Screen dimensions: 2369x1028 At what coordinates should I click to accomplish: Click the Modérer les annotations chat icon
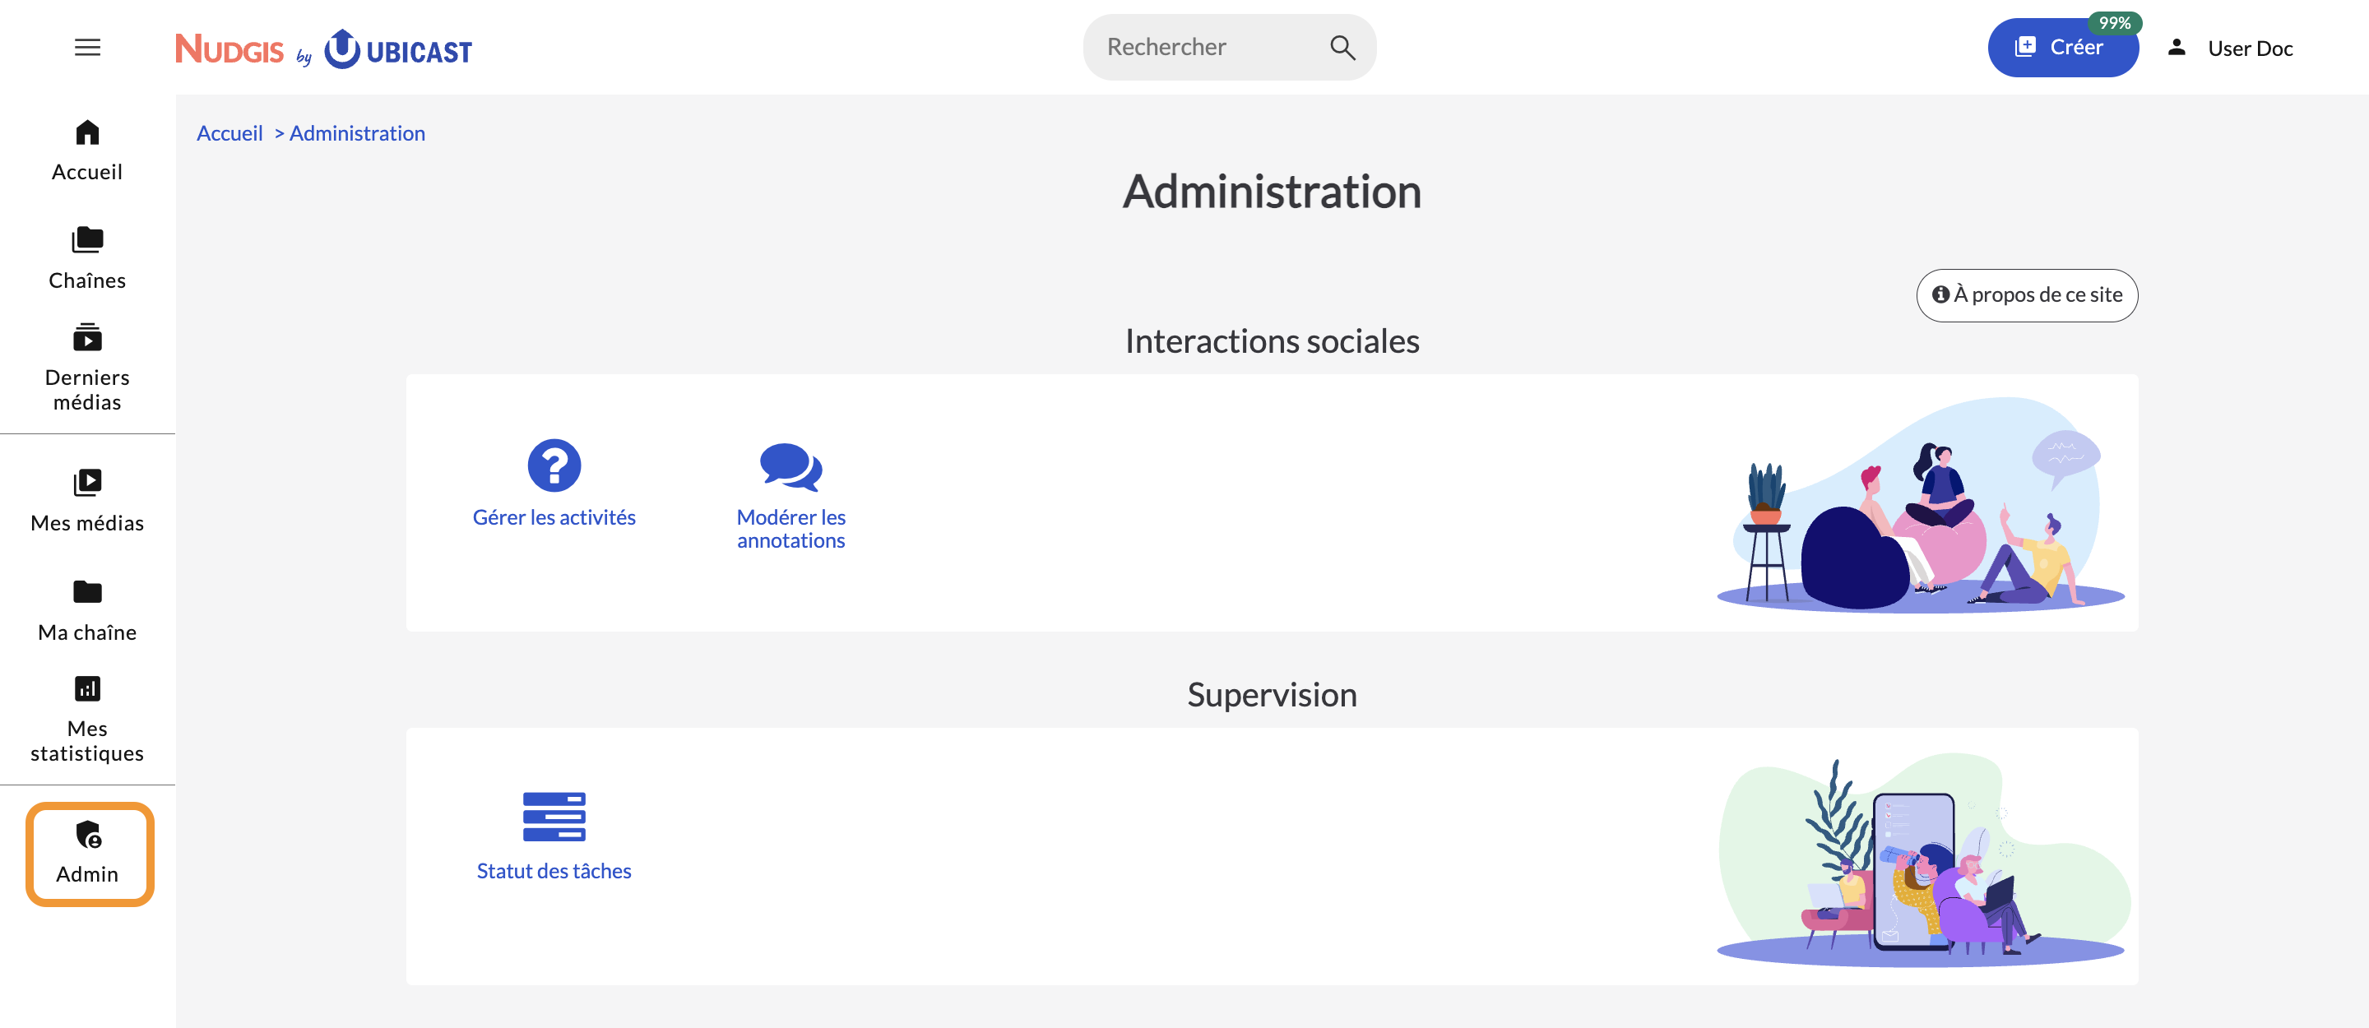(x=790, y=467)
